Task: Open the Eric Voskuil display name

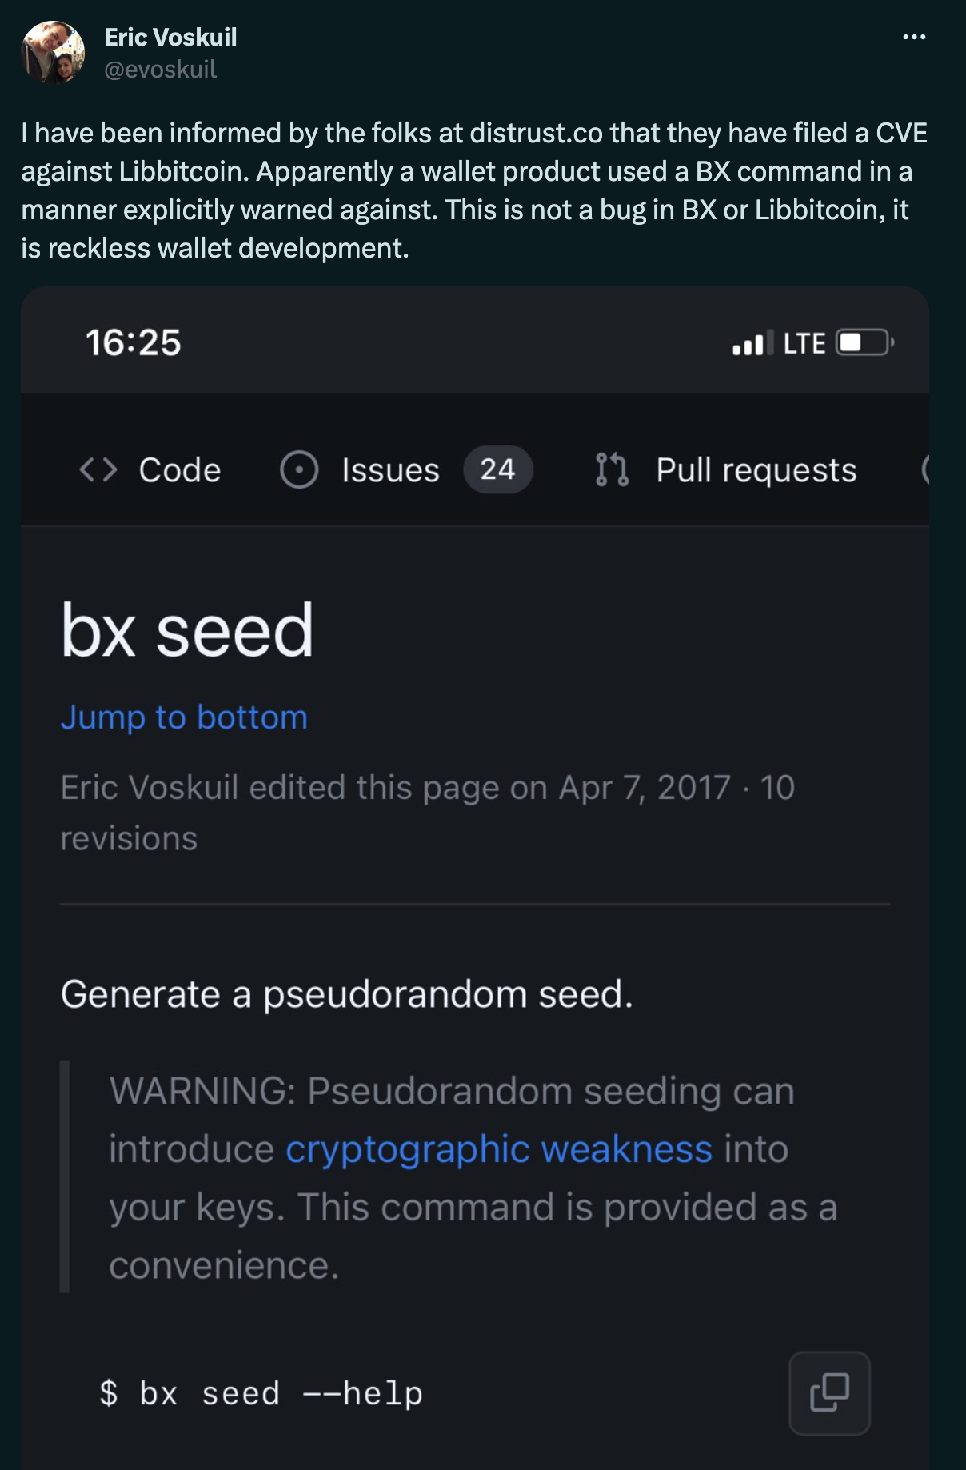Action: (x=170, y=37)
